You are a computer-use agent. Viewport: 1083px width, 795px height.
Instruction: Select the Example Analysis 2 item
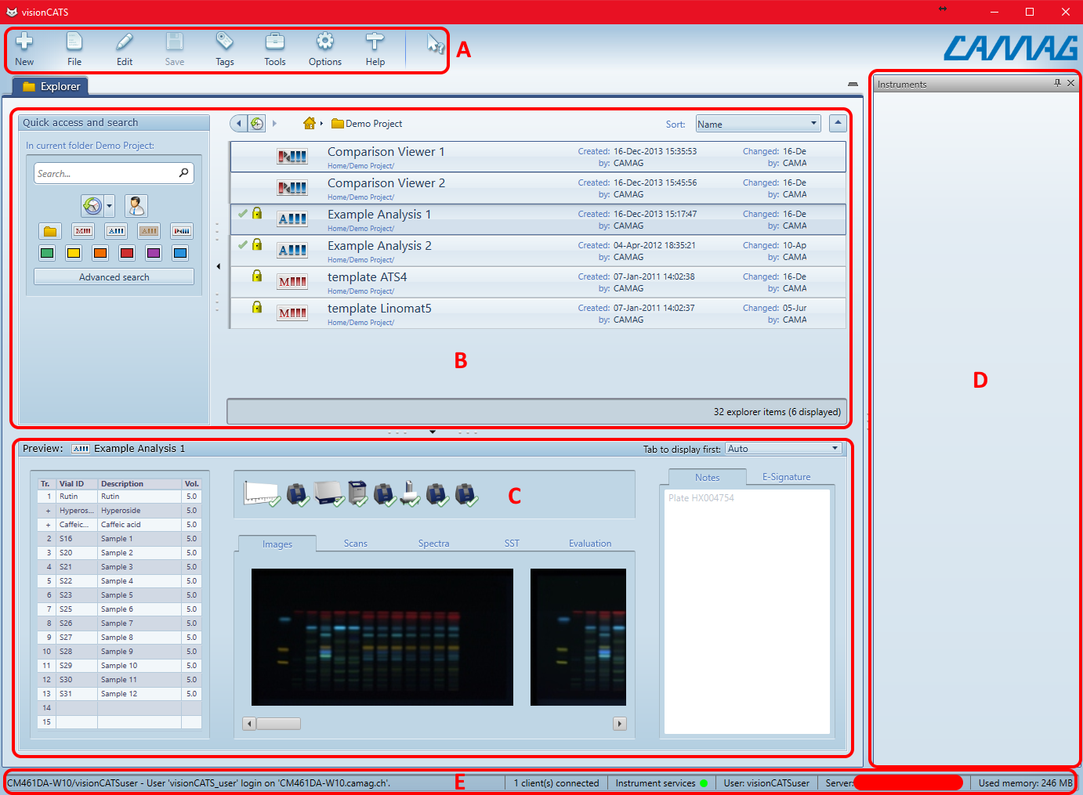click(x=538, y=251)
